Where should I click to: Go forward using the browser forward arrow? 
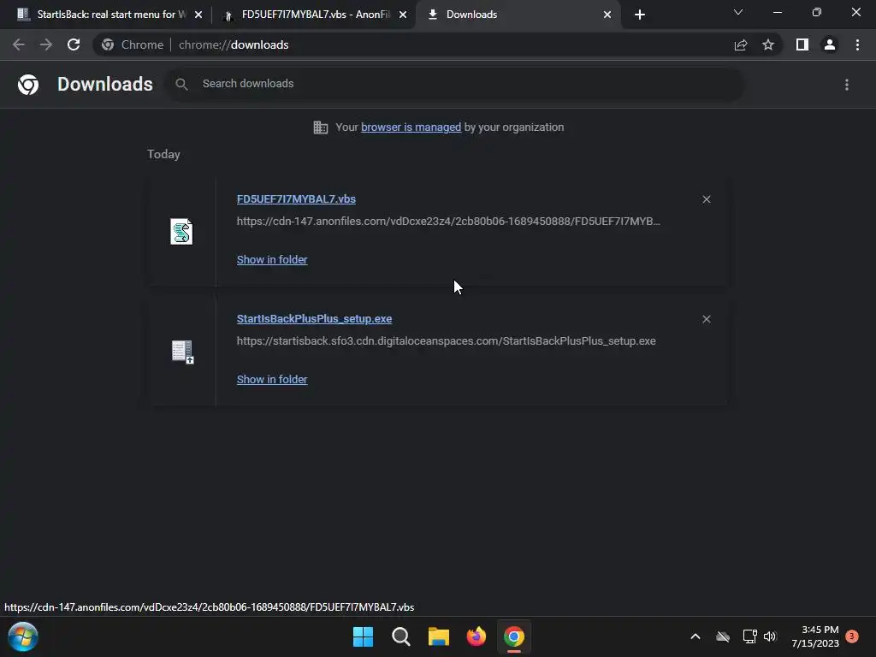tap(46, 44)
